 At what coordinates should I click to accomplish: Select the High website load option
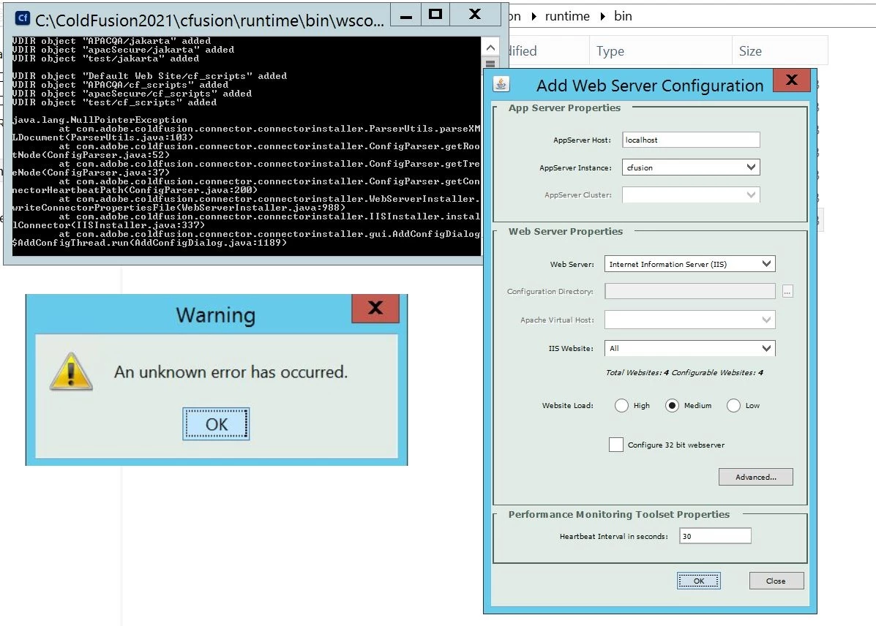(x=621, y=405)
